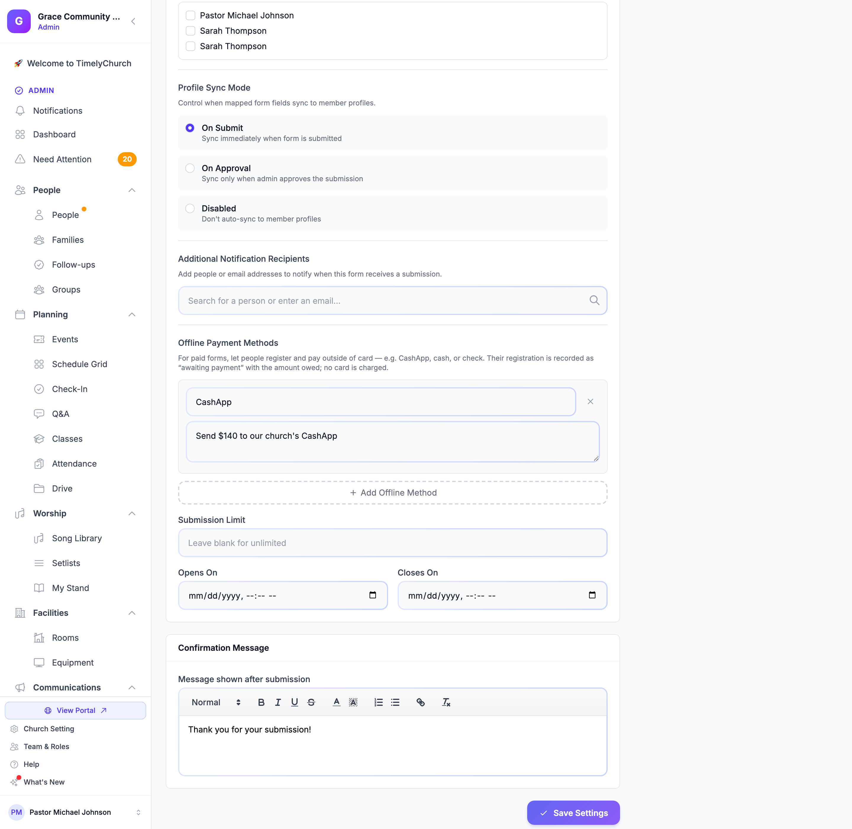Toggle underline in the editor toolbar
Screen dimensions: 852x829
295,702
